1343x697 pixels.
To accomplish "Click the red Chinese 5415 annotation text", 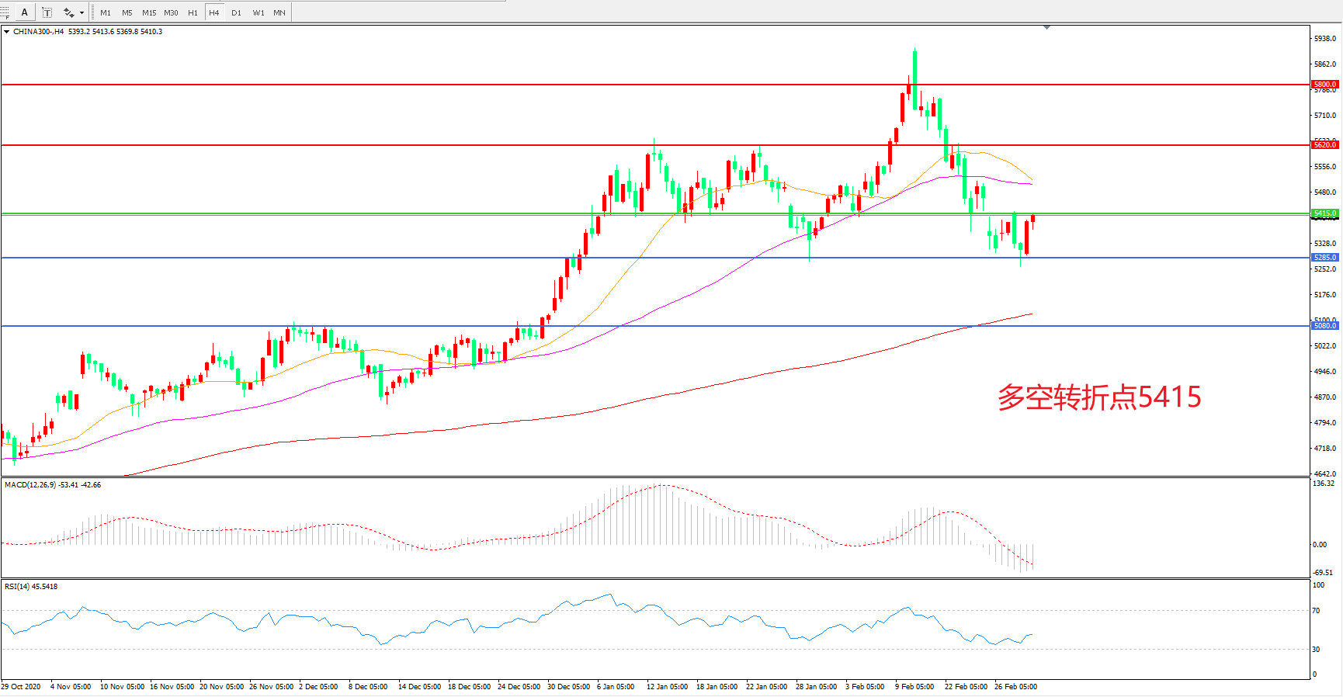I will pos(1099,397).
